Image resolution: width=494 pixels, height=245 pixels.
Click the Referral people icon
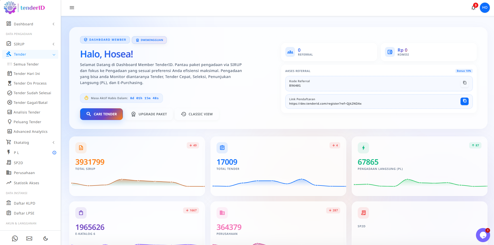pyautogui.click(x=290, y=52)
